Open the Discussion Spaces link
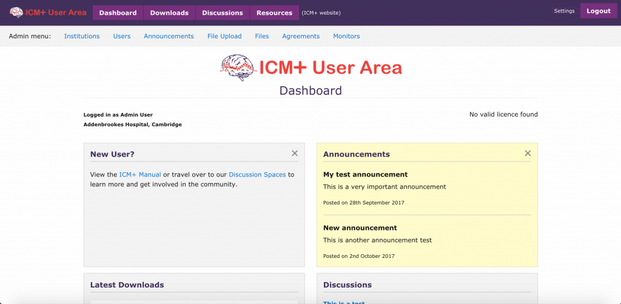Viewport: 621px width, 304px height. pos(257,175)
